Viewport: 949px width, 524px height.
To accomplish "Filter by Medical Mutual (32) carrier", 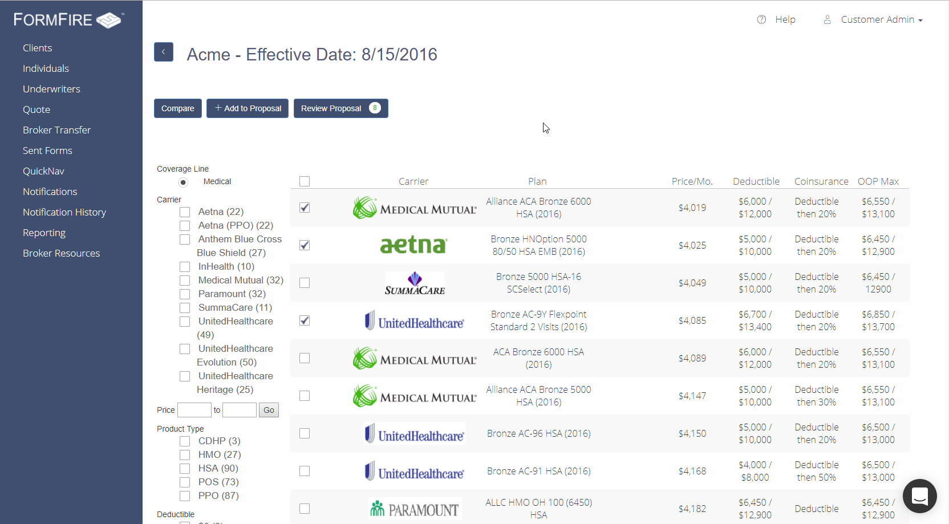I will (185, 281).
